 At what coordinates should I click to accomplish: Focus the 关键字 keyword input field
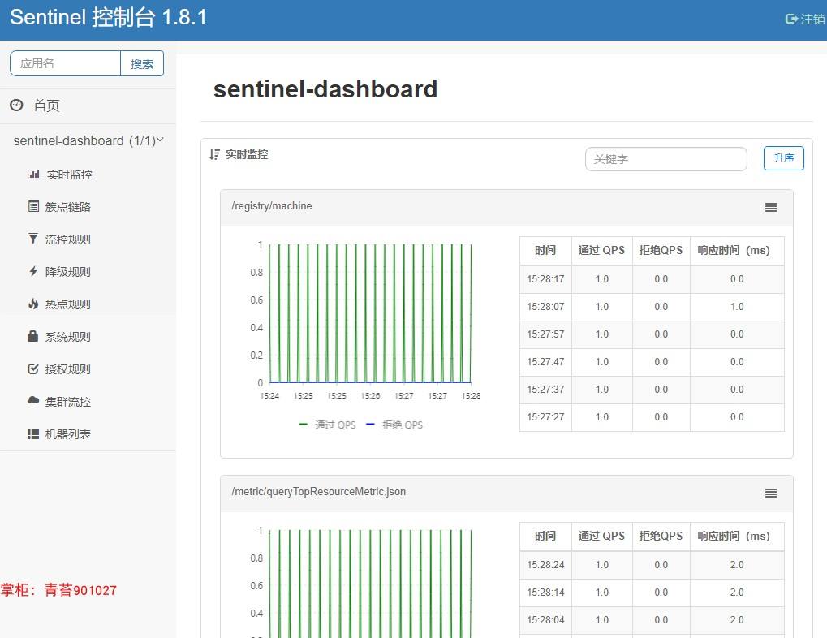666,159
